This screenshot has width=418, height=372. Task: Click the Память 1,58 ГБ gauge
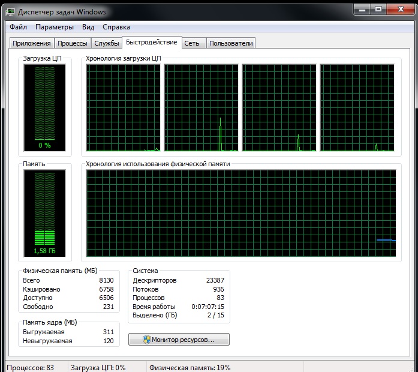(x=44, y=214)
